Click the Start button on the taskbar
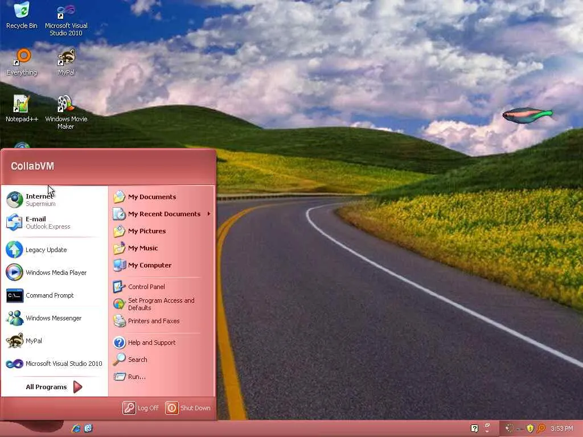583x437 pixels. pyautogui.click(x=32, y=428)
